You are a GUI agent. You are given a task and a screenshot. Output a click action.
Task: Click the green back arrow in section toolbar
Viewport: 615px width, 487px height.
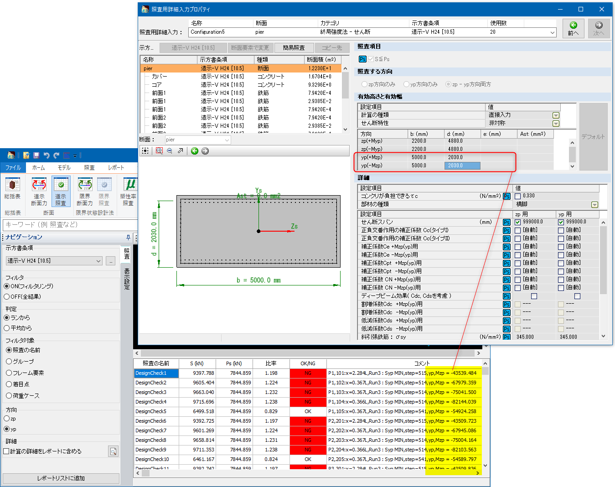[x=195, y=151]
